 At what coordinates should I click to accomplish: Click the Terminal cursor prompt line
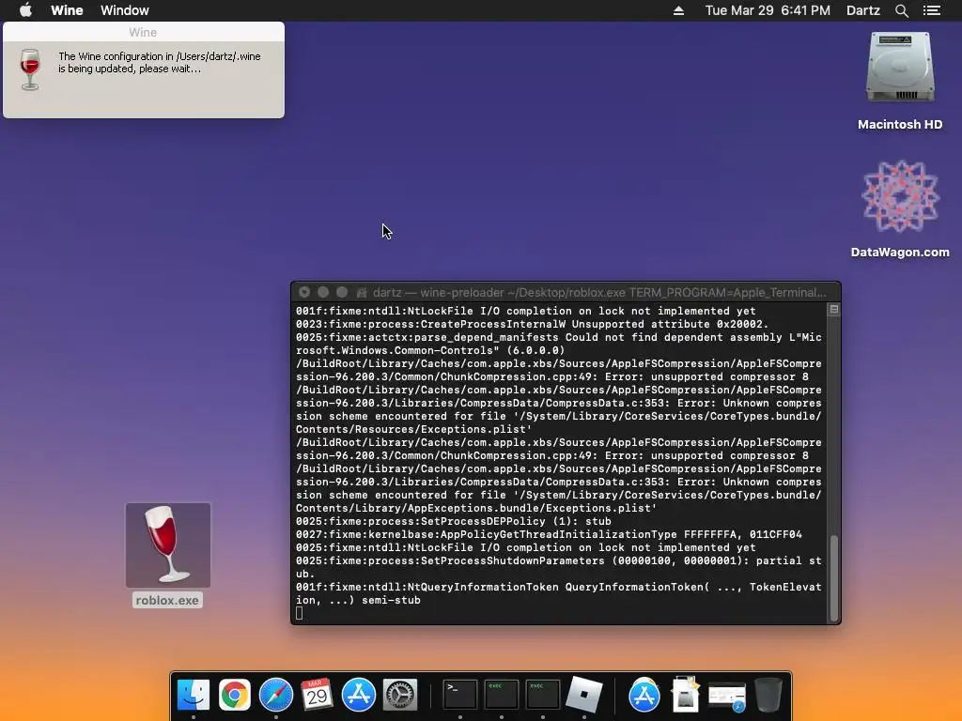[299, 613]
